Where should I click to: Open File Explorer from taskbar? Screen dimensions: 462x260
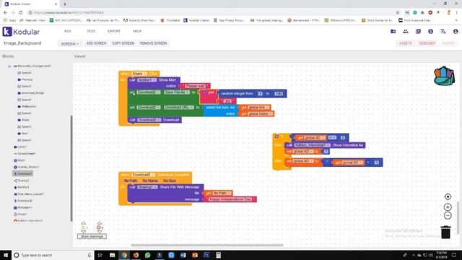(113, 255)
